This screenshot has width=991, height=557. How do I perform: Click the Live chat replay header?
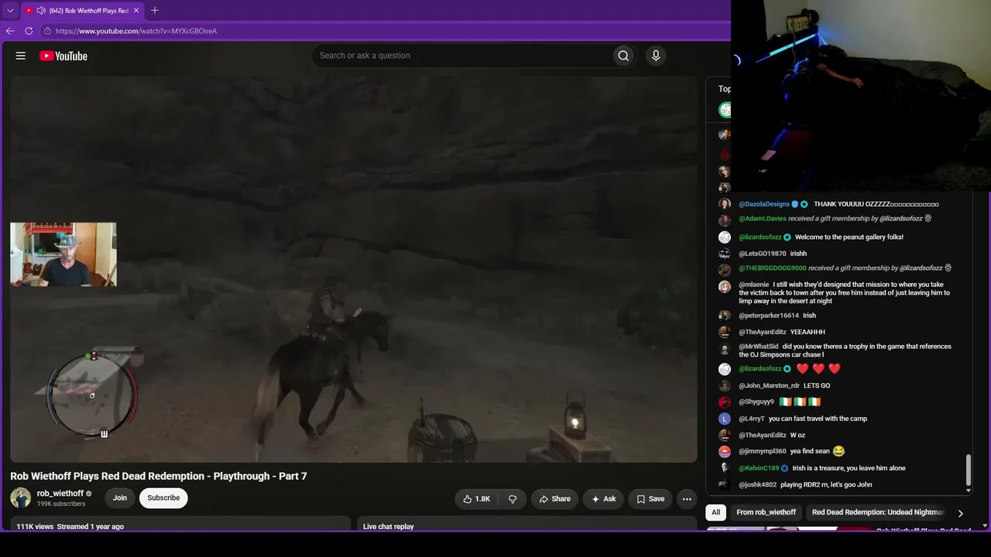(x=389, y=527)
